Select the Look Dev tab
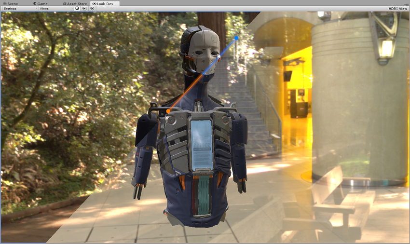 tap(105, 4)
